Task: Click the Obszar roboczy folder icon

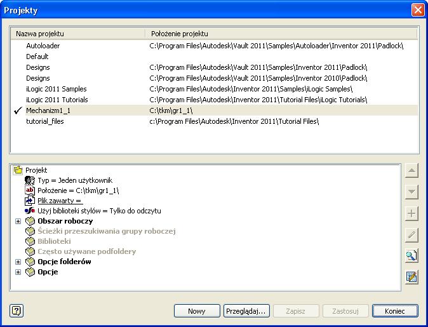Action: (x=30, y=221)
